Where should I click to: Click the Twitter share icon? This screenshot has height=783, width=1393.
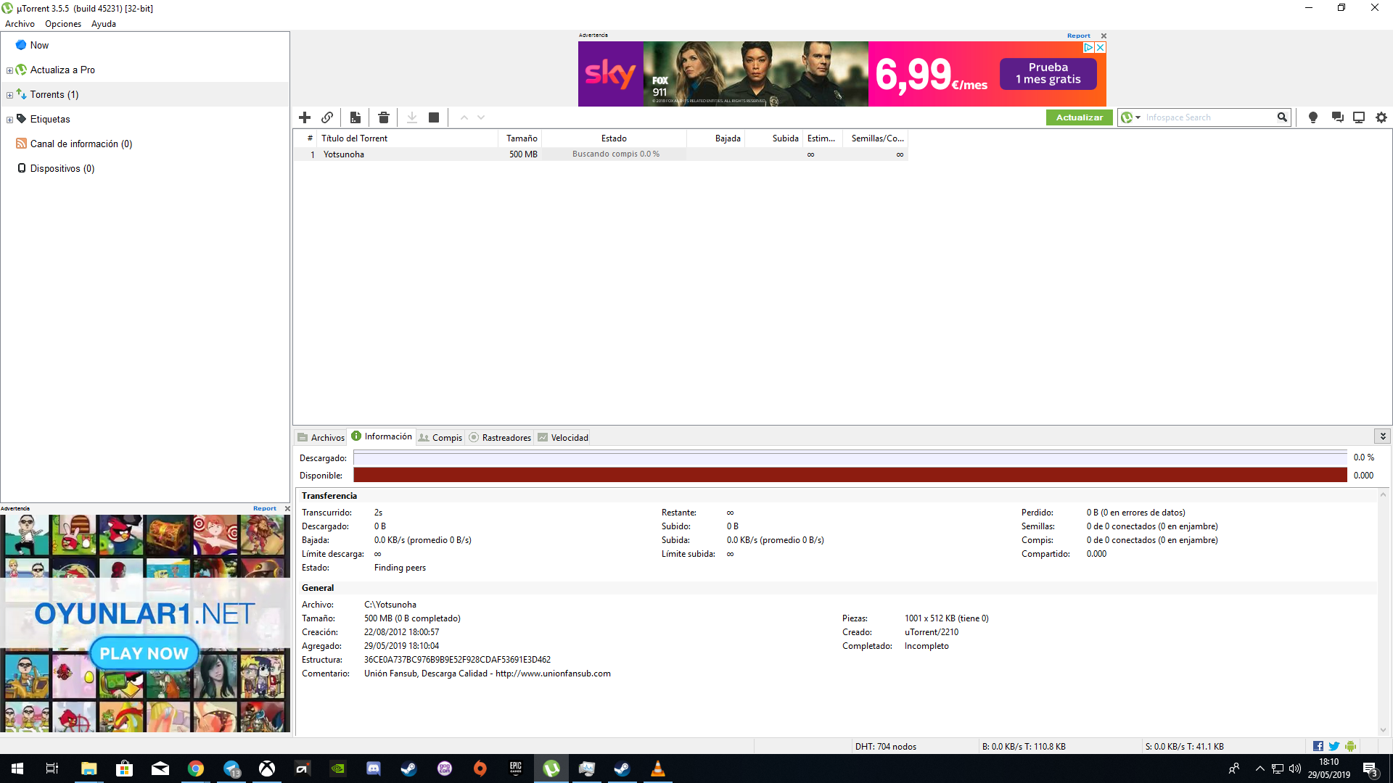(1334, 746)
